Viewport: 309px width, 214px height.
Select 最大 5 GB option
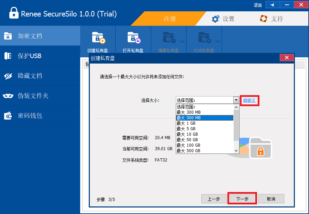click(204, 129)
